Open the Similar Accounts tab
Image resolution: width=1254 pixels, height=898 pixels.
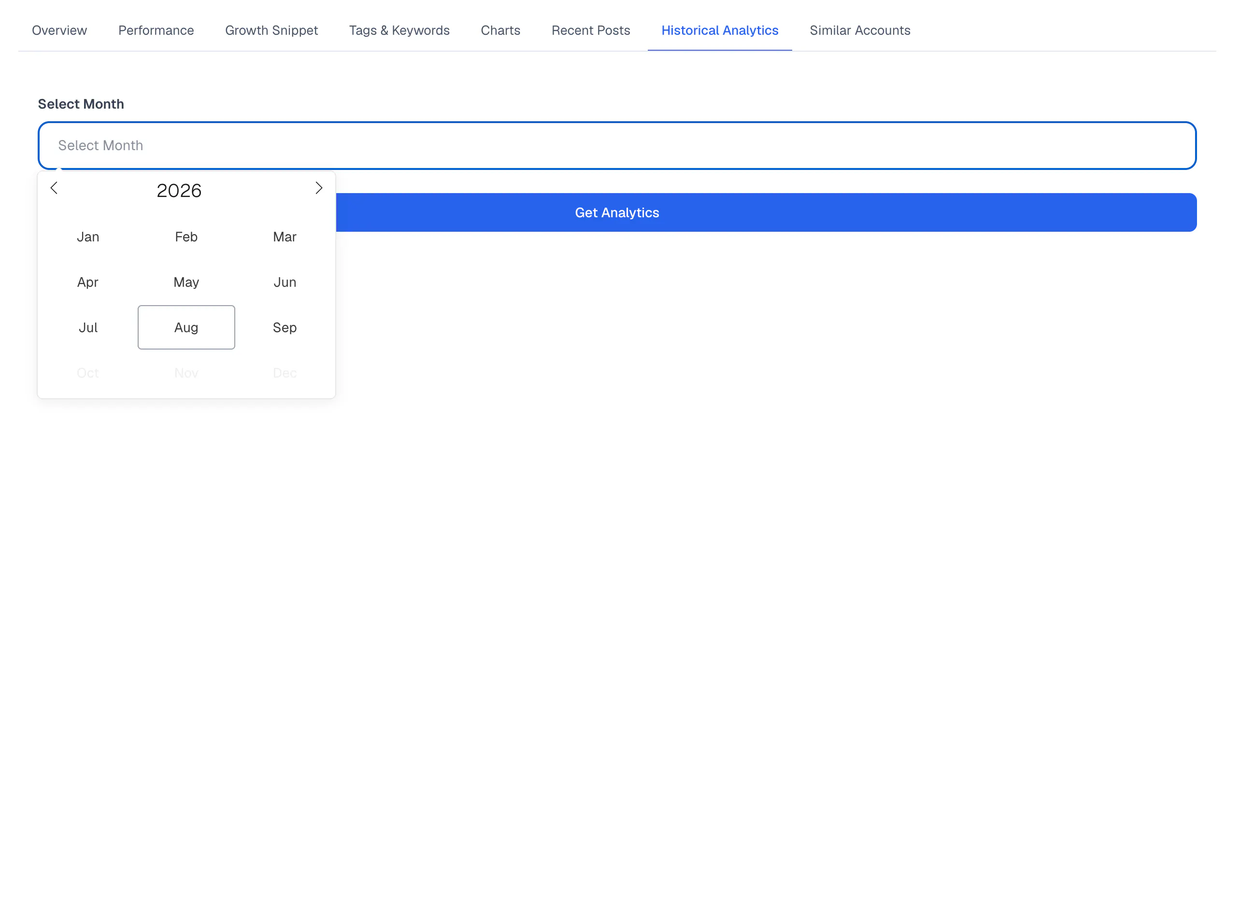(860, 30)
